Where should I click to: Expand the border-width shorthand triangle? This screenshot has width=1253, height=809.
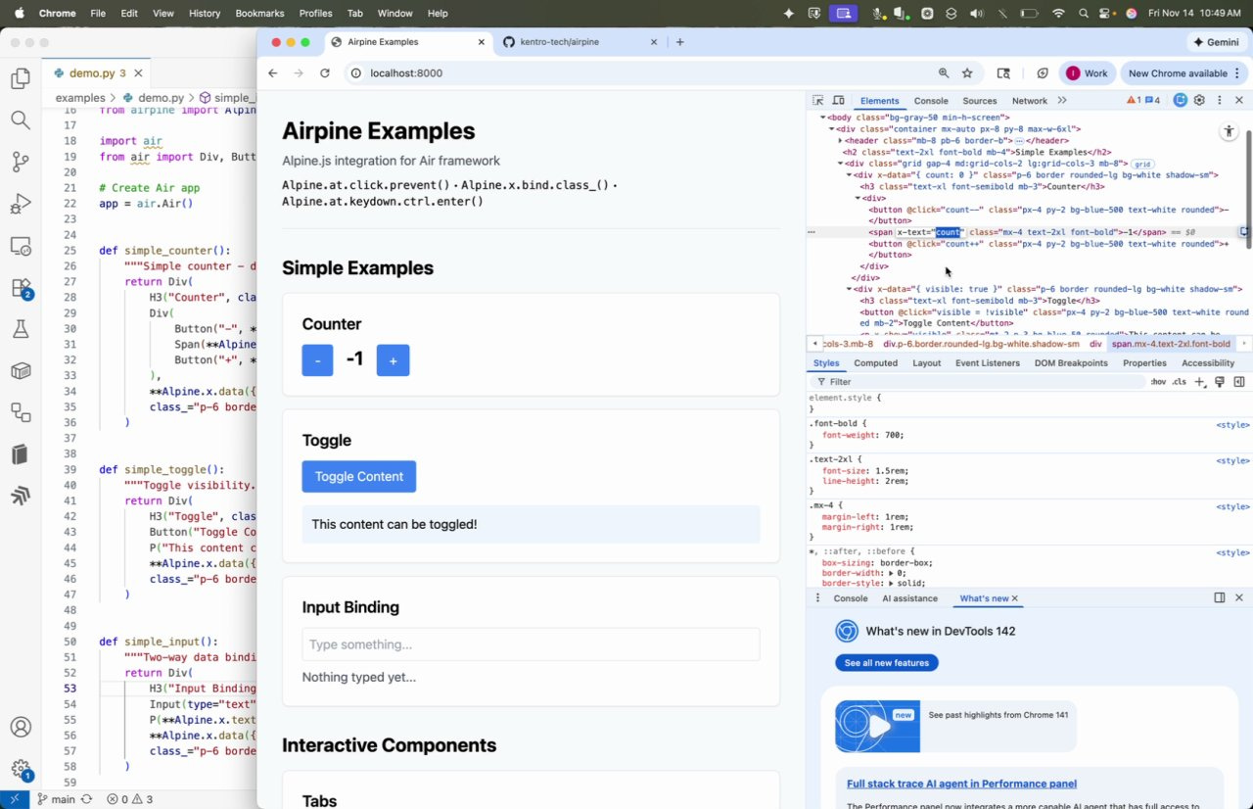(x=890, y=573)
